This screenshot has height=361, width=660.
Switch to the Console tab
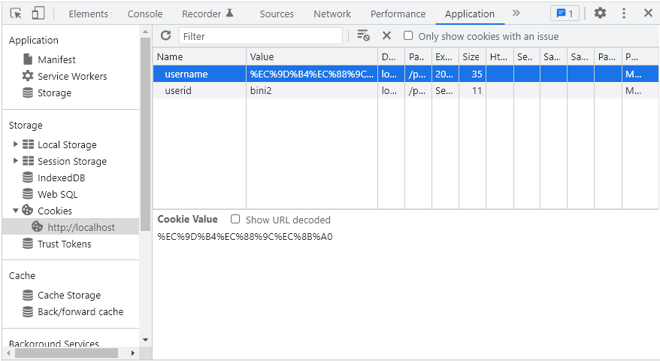(x=145, y=14)
